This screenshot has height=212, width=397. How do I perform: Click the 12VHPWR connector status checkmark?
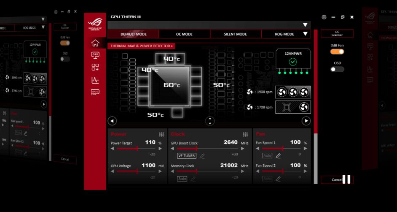[x=293, y=62]
